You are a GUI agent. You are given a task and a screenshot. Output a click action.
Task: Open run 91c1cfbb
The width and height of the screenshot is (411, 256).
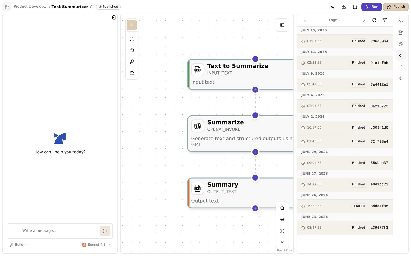[345, 63]
